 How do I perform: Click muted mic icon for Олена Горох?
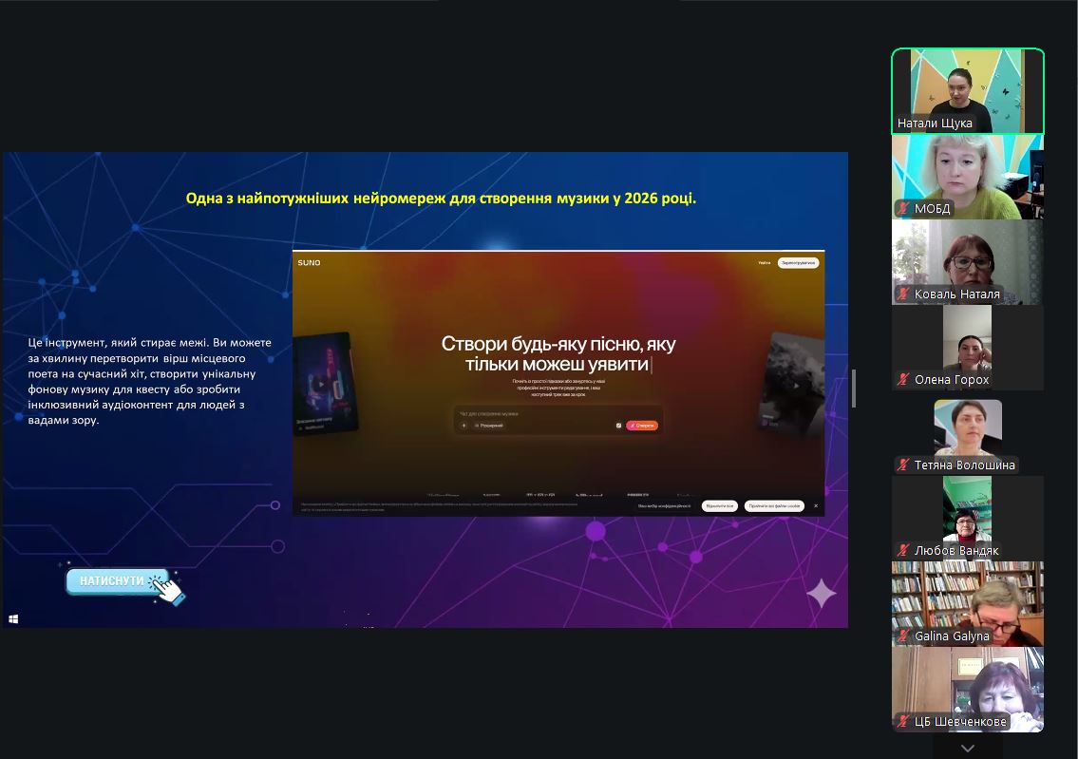[904, 380]
